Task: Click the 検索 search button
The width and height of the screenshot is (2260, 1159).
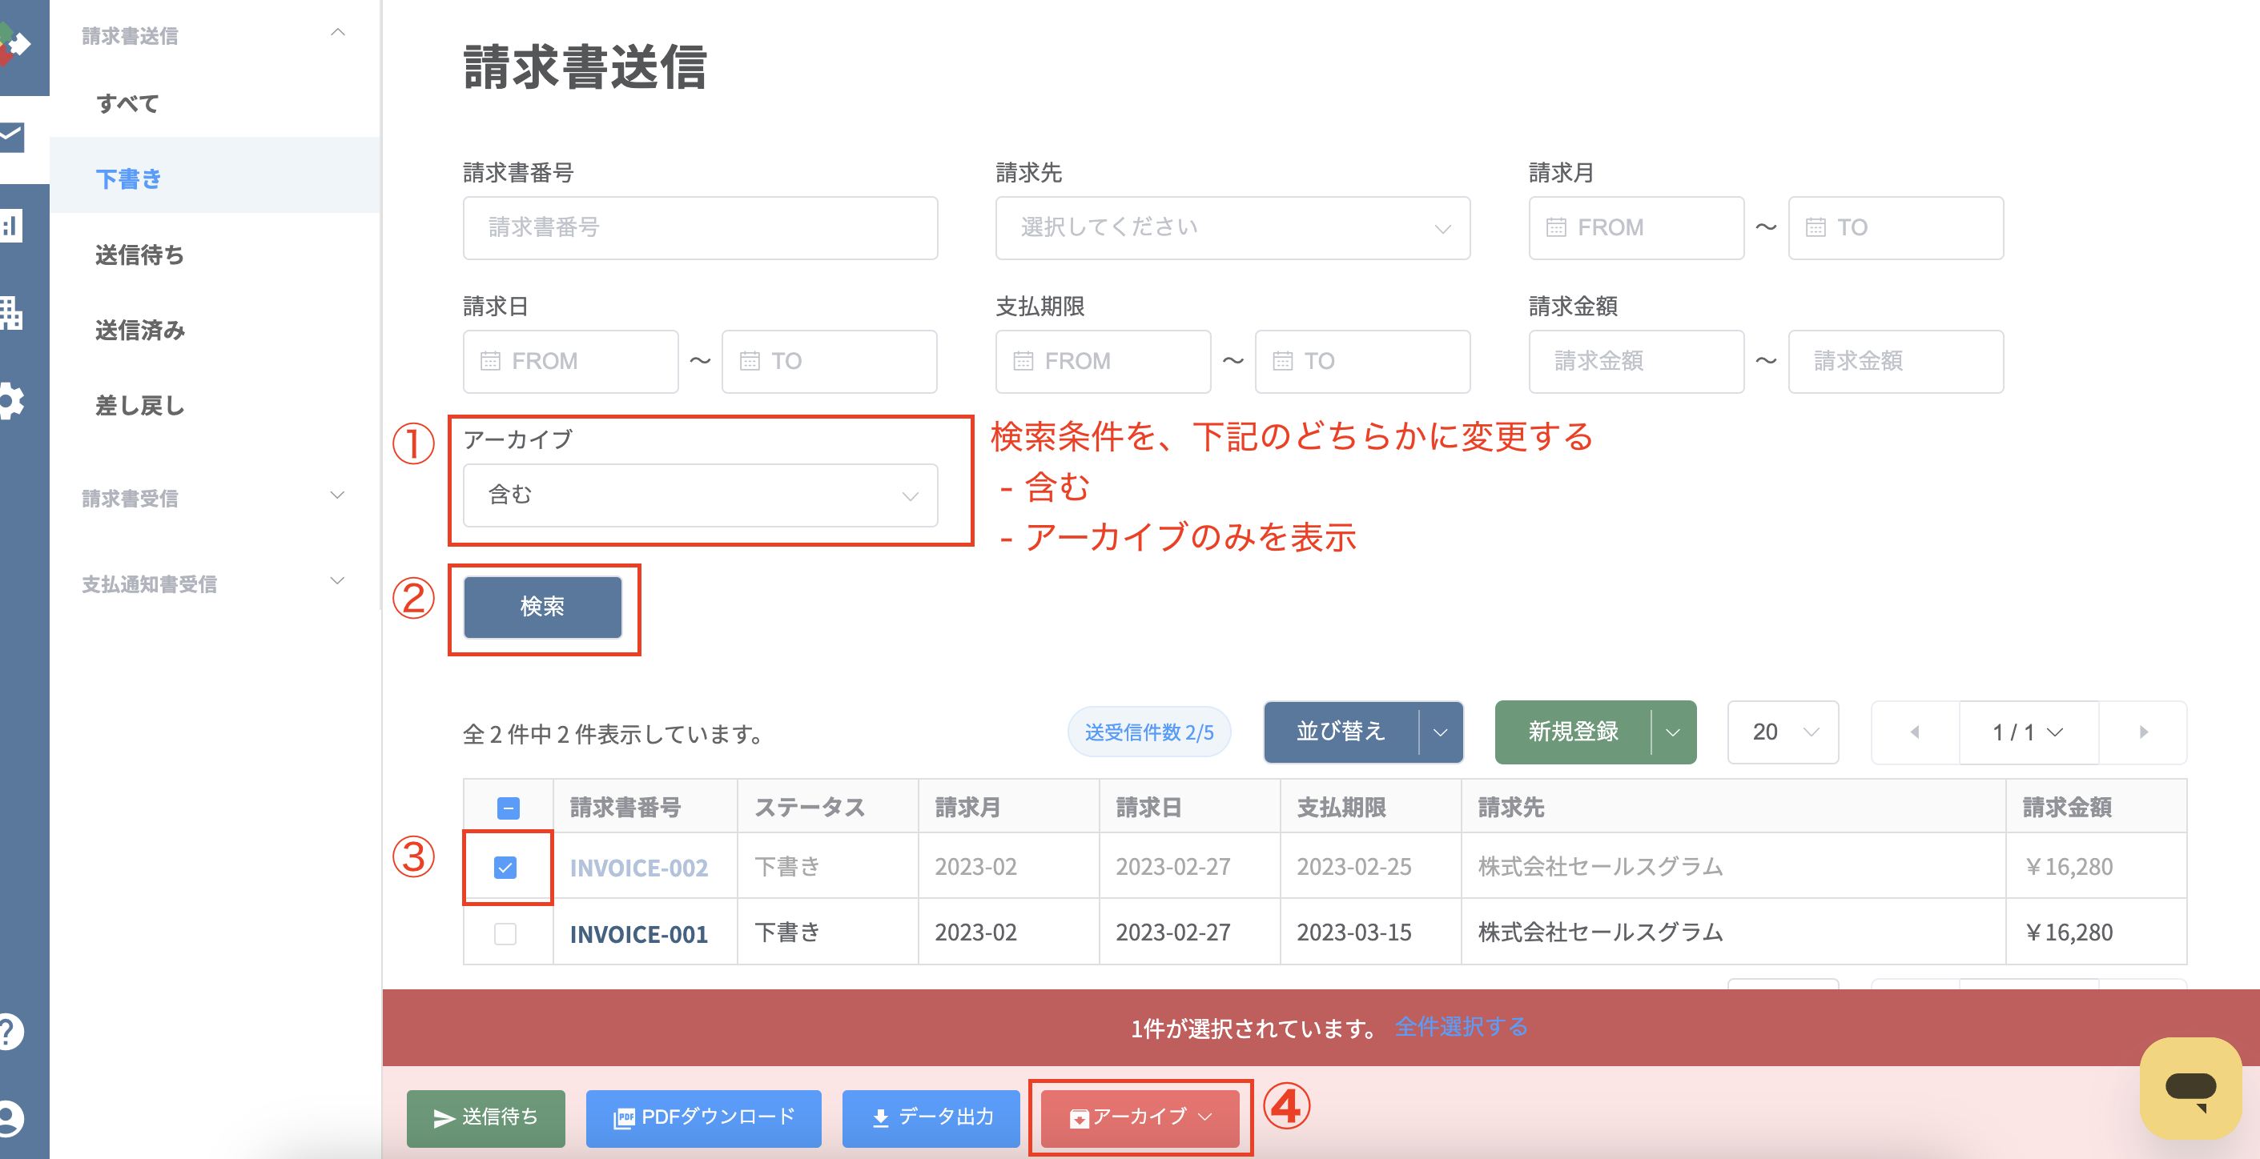Action: pyautogui.click(x=542, y=607)
